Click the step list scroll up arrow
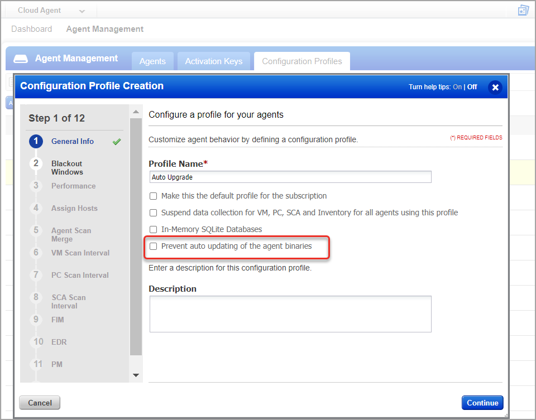536x420 pixels. click(x=136, y=112)
